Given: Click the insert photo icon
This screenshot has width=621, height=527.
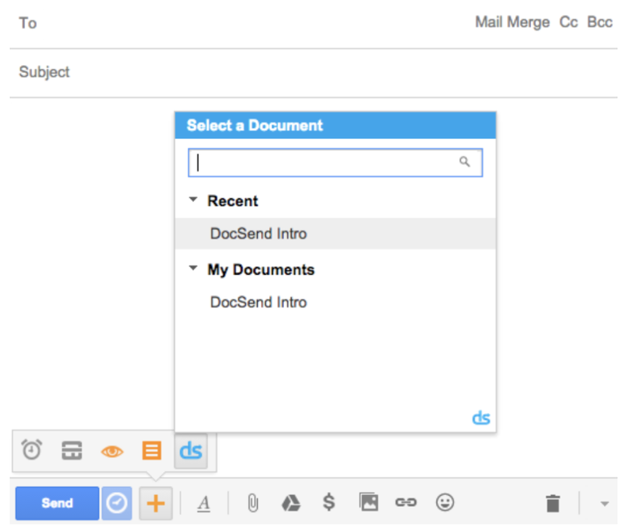Looking at the screenshot, I should 368,502.
